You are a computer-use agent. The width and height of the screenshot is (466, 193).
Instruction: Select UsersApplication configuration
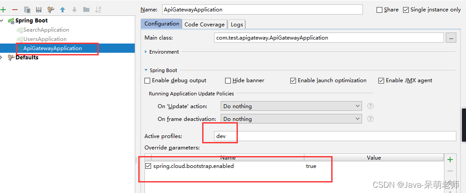coord(45,39)
